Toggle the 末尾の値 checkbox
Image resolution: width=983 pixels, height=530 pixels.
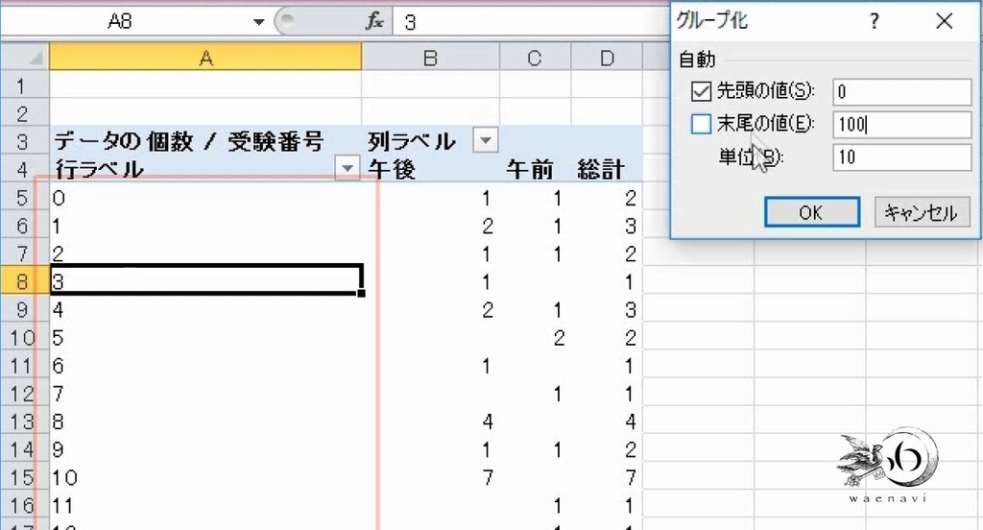pos(701,124)
